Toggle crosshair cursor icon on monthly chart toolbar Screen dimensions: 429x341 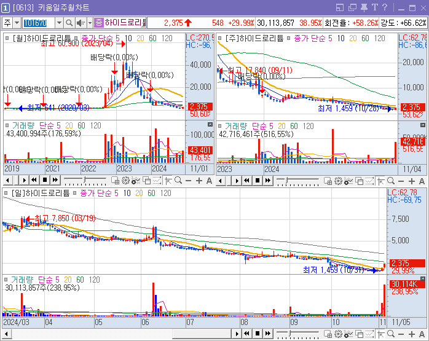click(x=168, y=181)
